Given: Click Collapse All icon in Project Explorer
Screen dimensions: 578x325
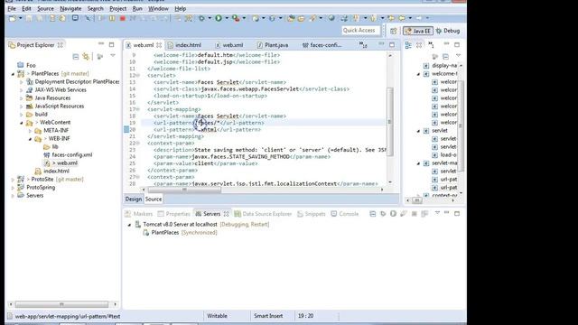Looking at the screenshot, I should pyautogui.click(x=76, y=56).
